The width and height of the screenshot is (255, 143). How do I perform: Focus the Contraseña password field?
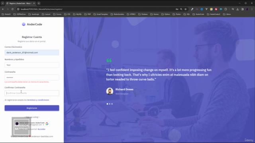click(32, 77)
